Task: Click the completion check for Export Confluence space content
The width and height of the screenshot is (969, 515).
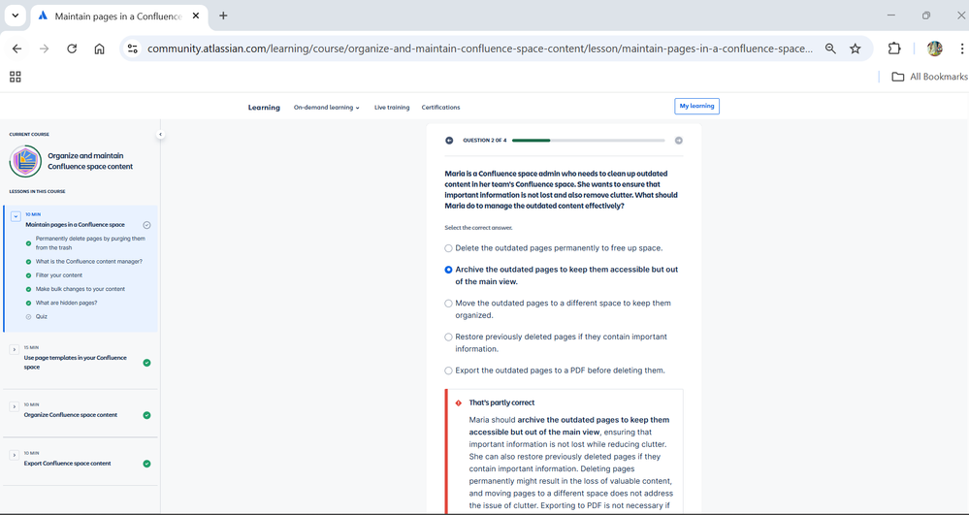Action: pyautogui.click(x=146, y=464)
